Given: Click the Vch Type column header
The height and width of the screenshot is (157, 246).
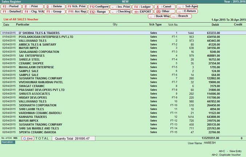Looking at the screenshot, I should click(x=155, y=25).
